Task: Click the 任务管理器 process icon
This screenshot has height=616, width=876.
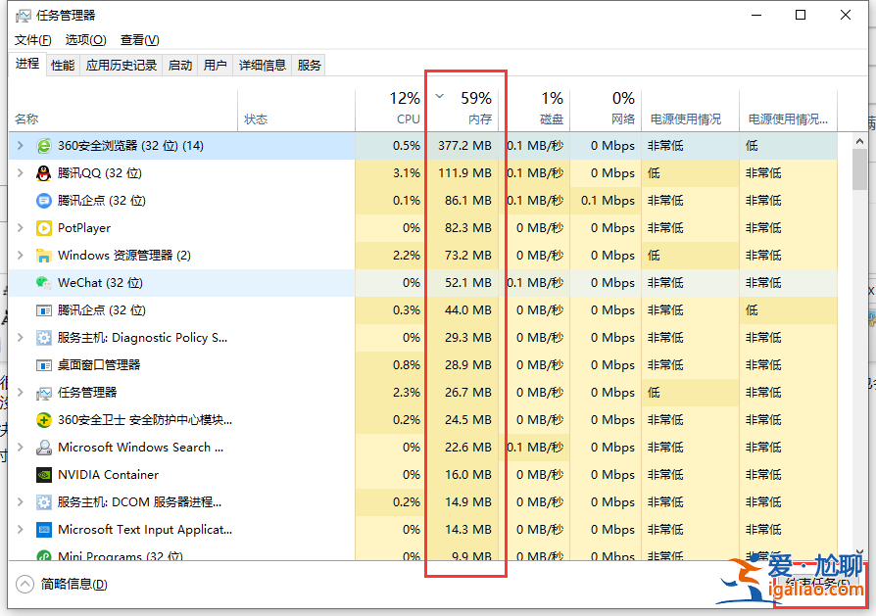Action: 44,392
